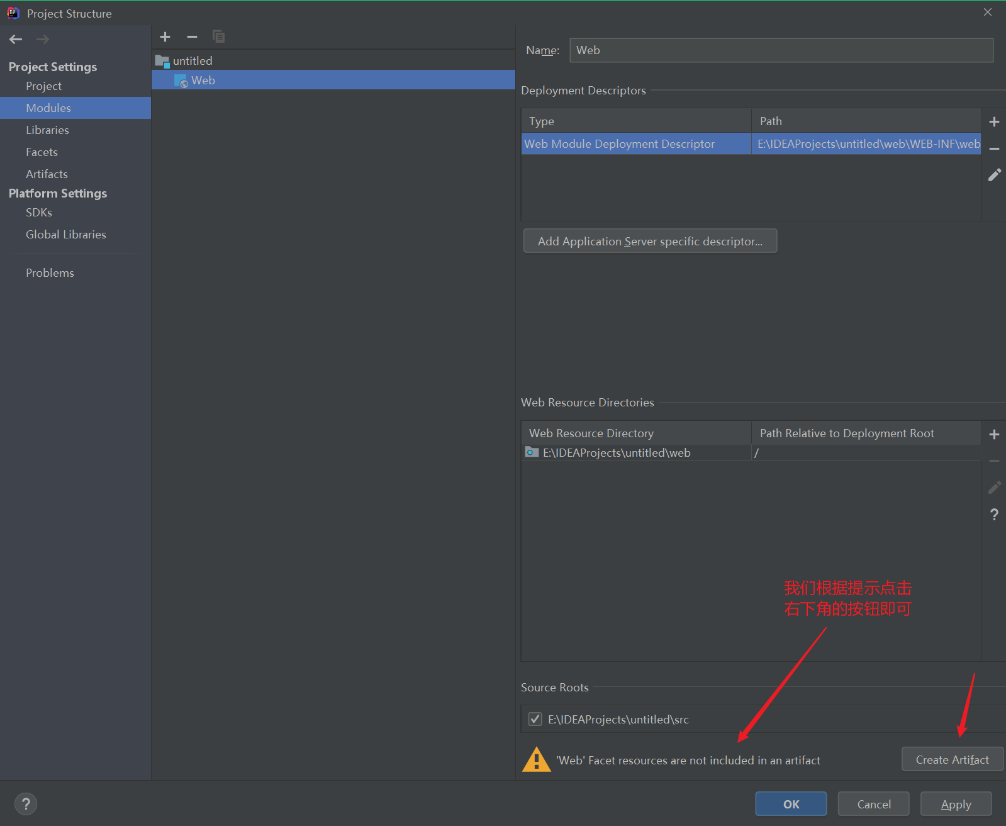This screenshot has height=826, width=1006.
Task: Open the Libraries section
Action: coord(47,130)
